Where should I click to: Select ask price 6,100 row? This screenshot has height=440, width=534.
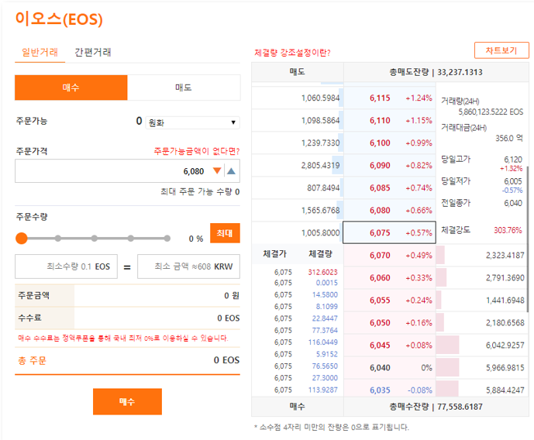pos(390,143)
